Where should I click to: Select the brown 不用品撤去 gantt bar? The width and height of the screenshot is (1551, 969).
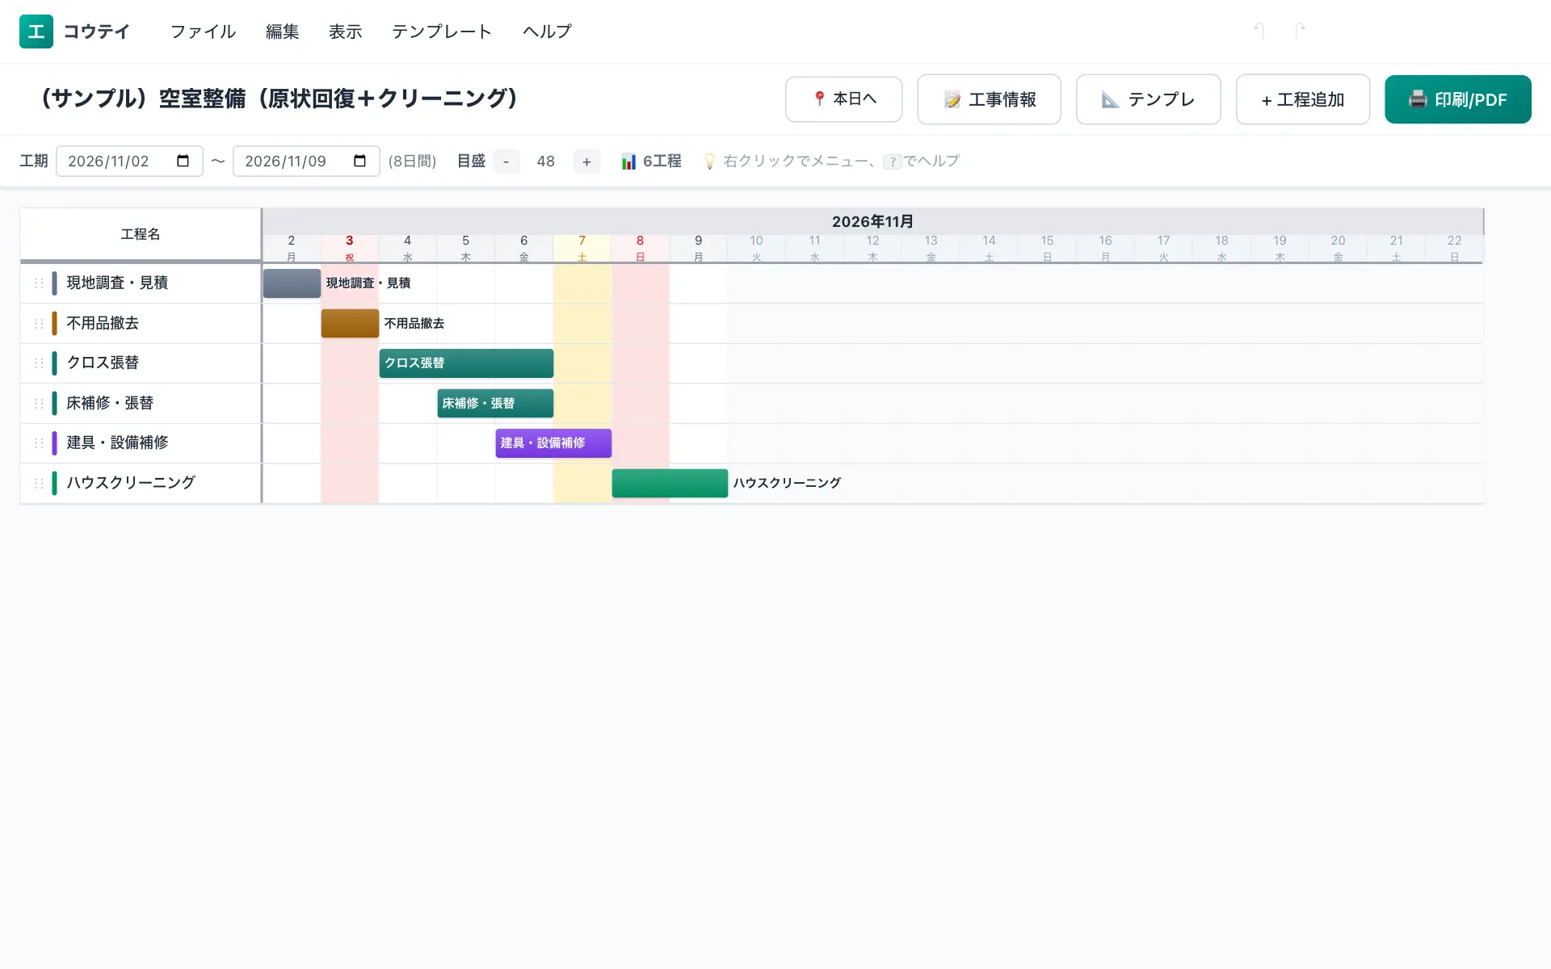pos(350,323)
